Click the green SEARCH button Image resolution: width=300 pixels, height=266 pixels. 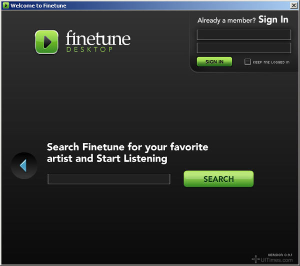(x=218, y=179)
